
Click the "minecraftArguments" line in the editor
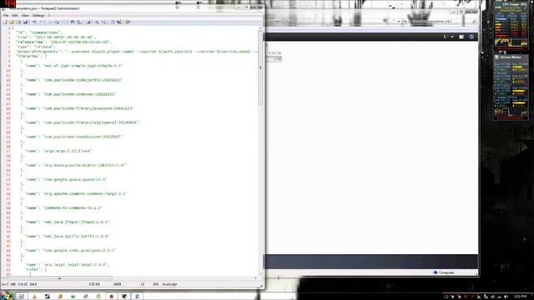pos(136,52)
